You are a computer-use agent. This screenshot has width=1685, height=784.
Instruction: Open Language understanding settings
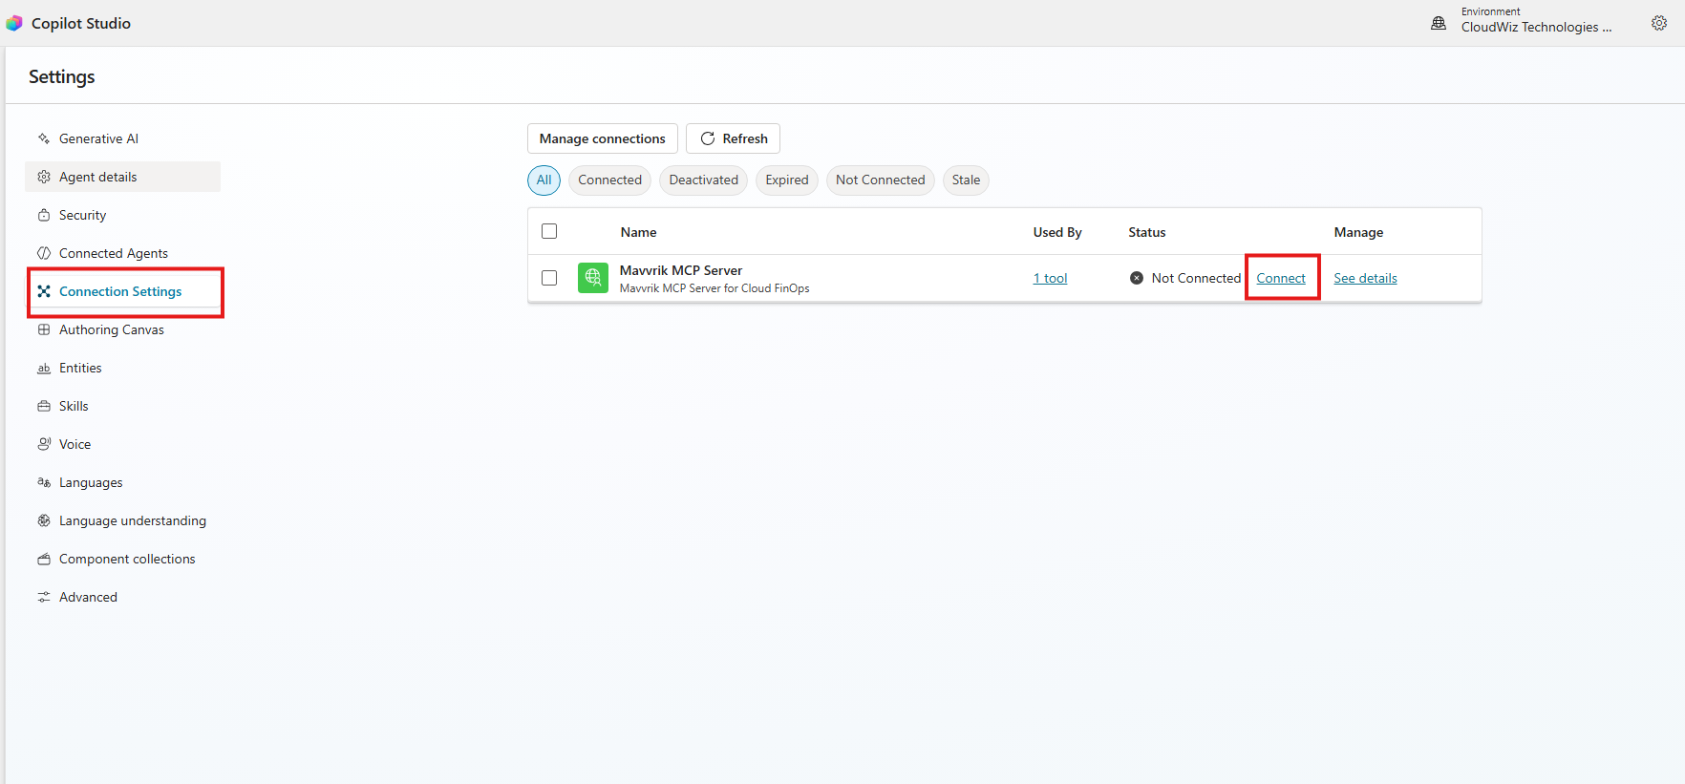click(122, 520)
